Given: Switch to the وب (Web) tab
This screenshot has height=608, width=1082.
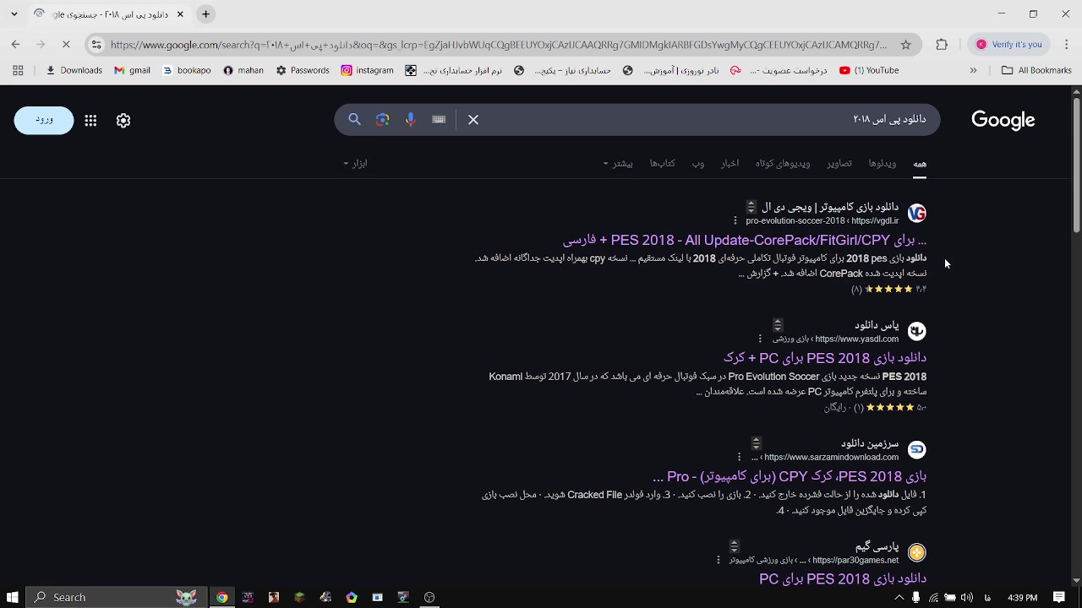Looking at the screenshot, I should point(698,164).
